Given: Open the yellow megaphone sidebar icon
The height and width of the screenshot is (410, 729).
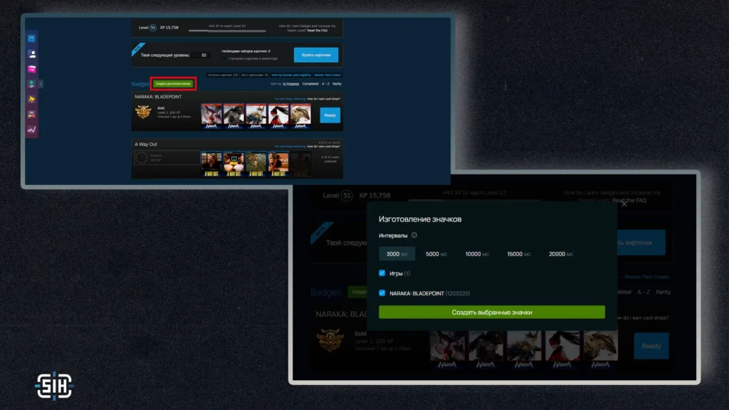Looking at the screenshot, I should tap(31, 99).
